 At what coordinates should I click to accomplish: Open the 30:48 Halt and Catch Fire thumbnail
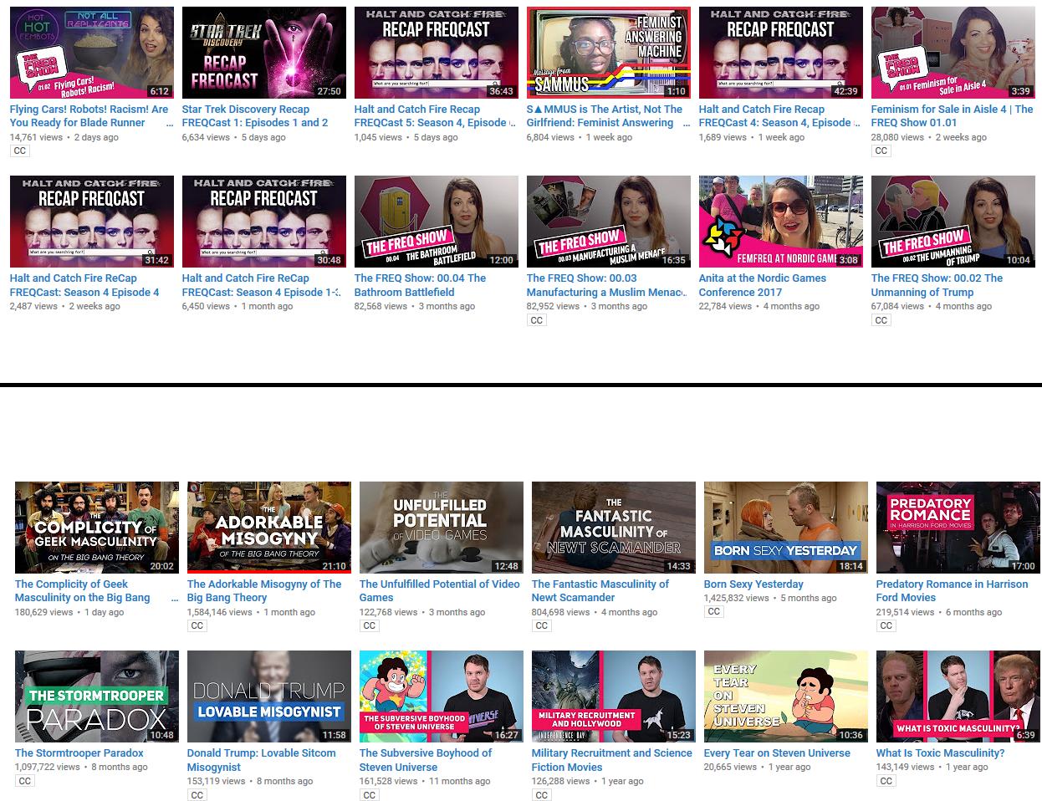[264, 222]
